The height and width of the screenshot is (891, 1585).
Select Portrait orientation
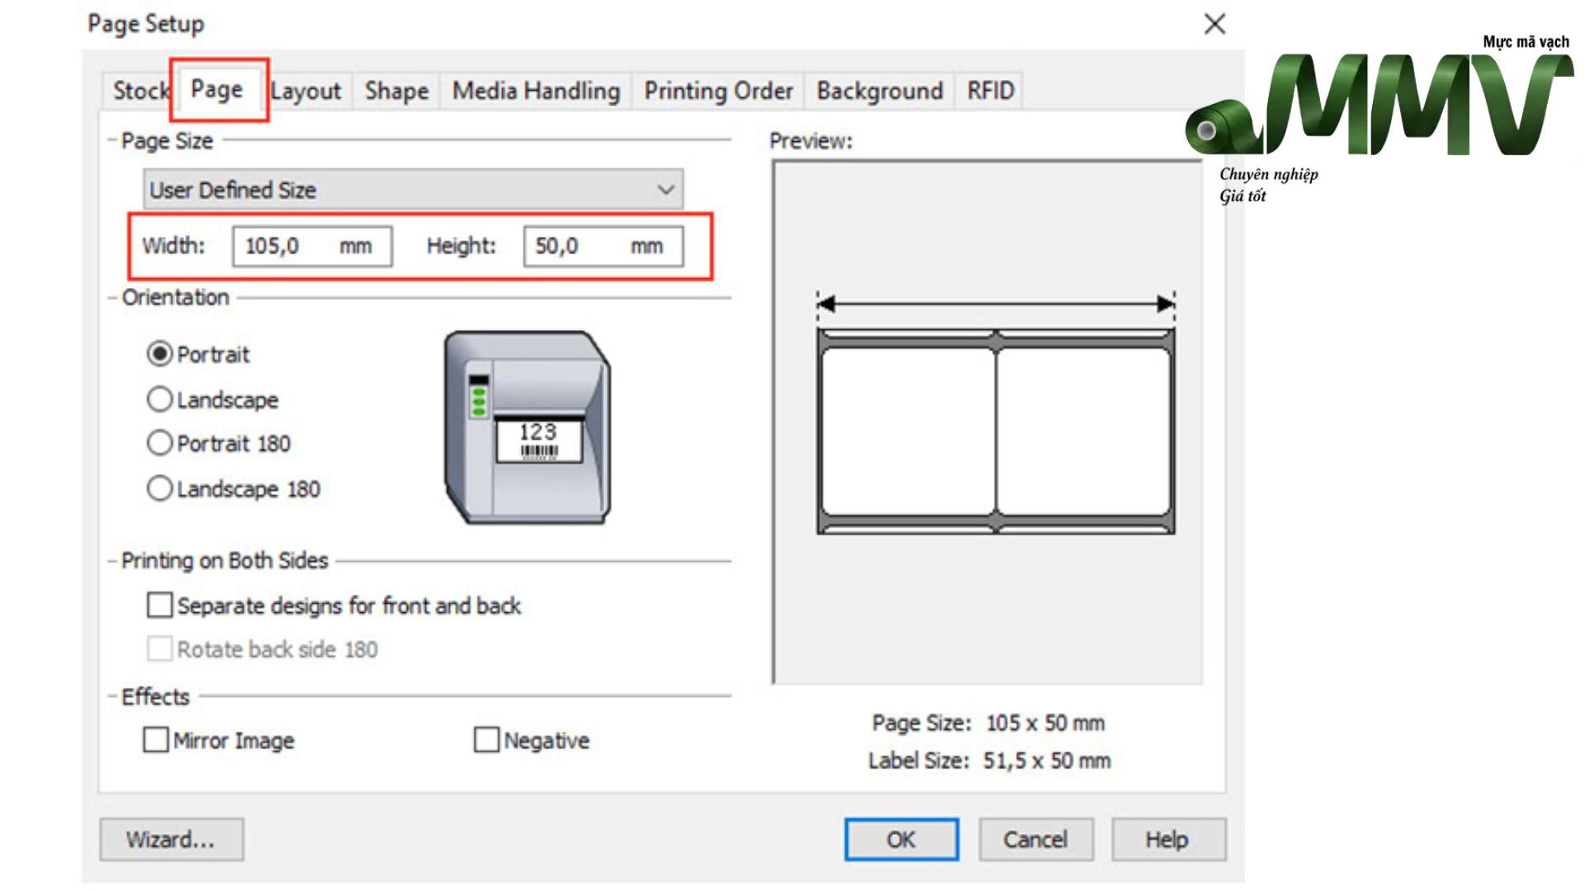coord(199,355)
